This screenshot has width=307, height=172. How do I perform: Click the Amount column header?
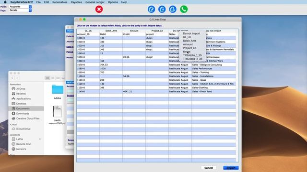pyautogui.click(x=134, y=31)
